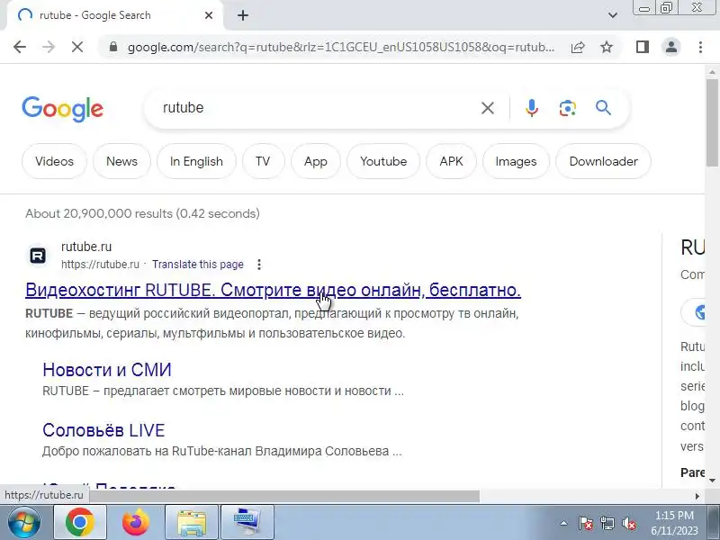Open the Новости и СМИ sitelink
This screenshot has height=540, width=720.
(107, 370)
